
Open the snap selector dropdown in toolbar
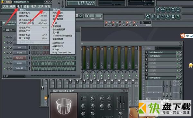(145, 23)
